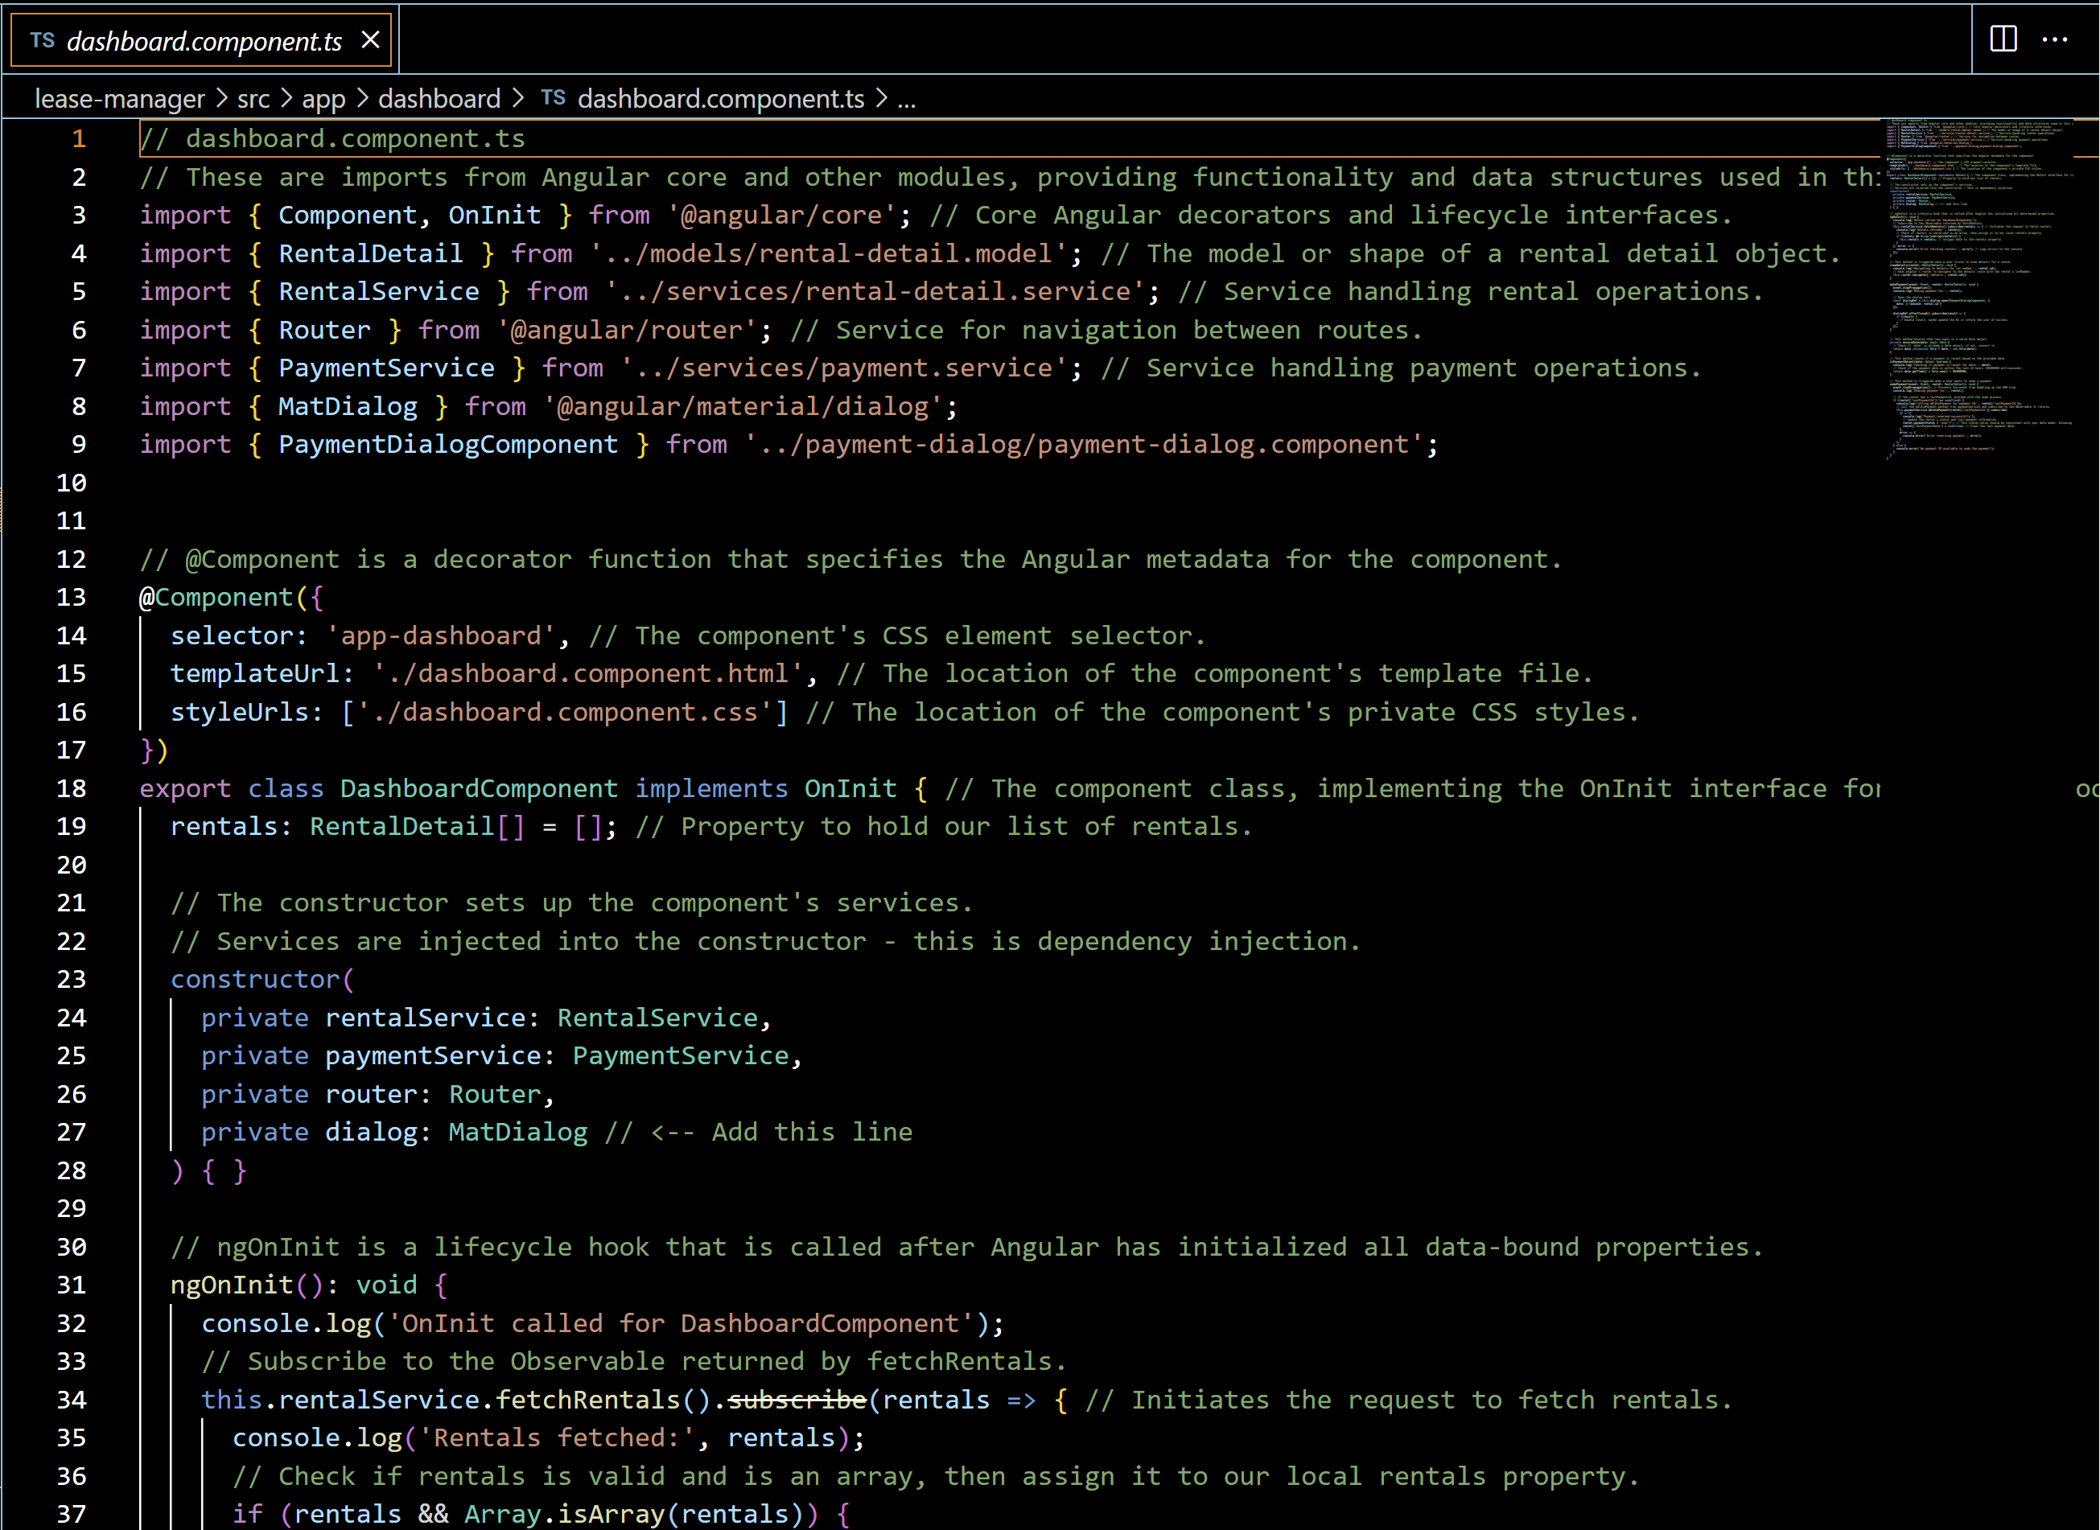The height and width of the screenshot is (1530, 2100).
Task: Click 'Component' in the line 3 import
Action: (x=348, y=215)
